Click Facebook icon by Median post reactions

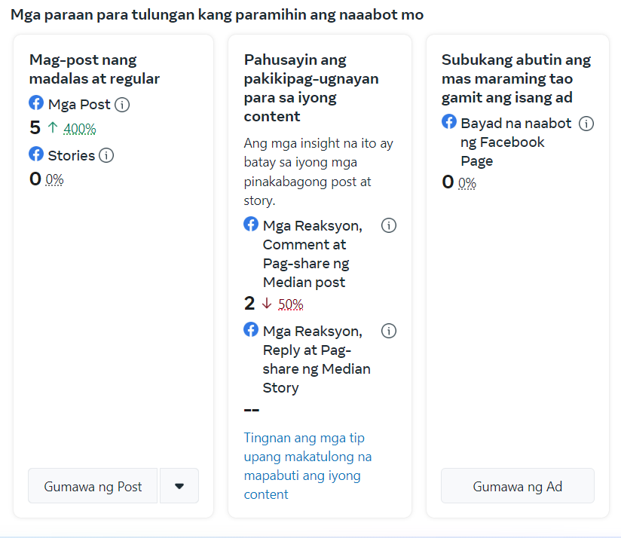(251, 225)
